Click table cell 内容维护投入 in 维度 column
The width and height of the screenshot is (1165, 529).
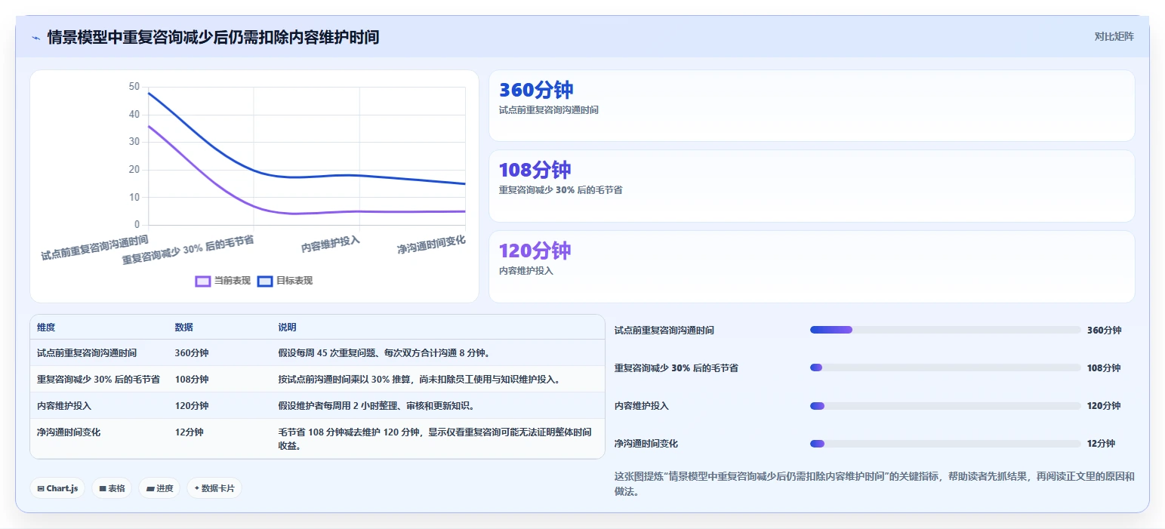[x=64, y=405]
